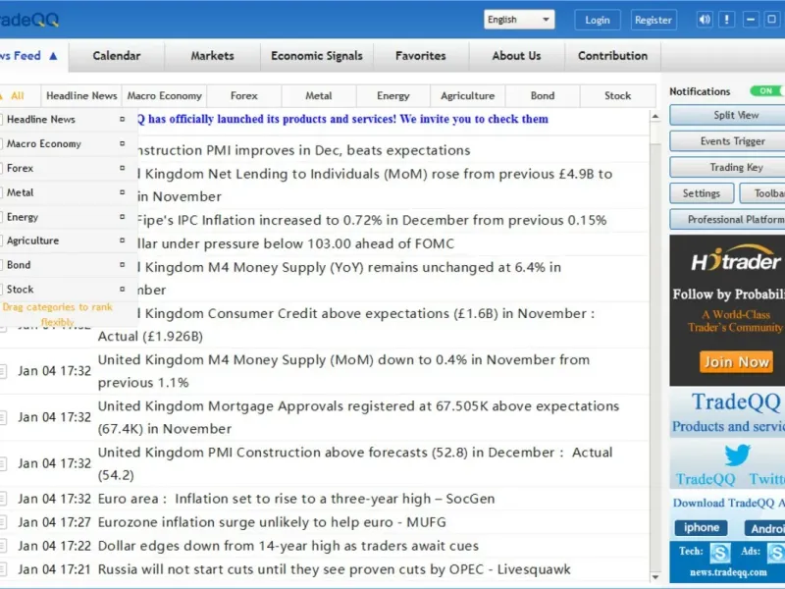Image resolution: width=785 pixels, height=589 pixels.
Task: Click handle icon on Forex dropdown row
Action: [122, 168]
